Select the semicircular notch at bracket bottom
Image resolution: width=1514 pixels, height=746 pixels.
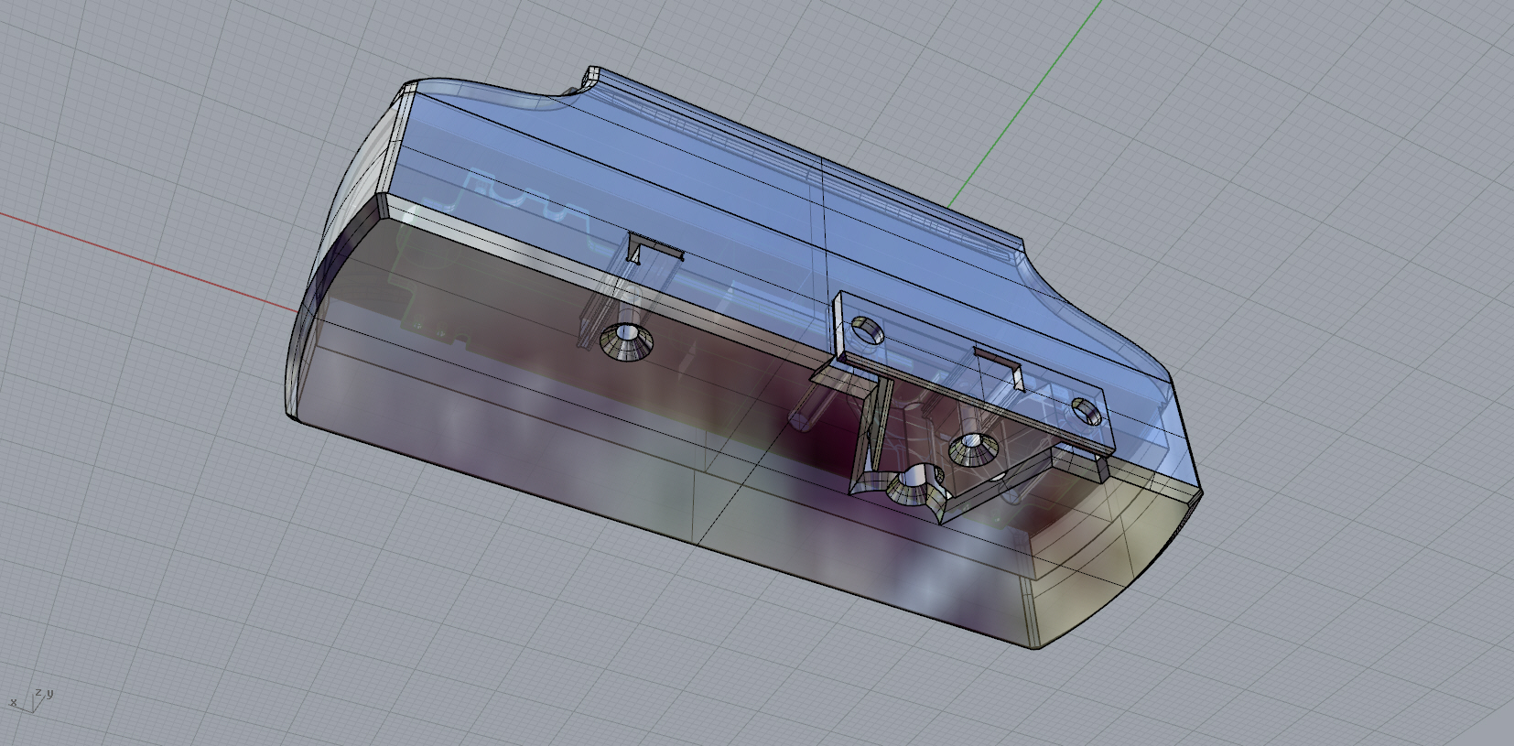pyautogui.click(x=912, y=489)
